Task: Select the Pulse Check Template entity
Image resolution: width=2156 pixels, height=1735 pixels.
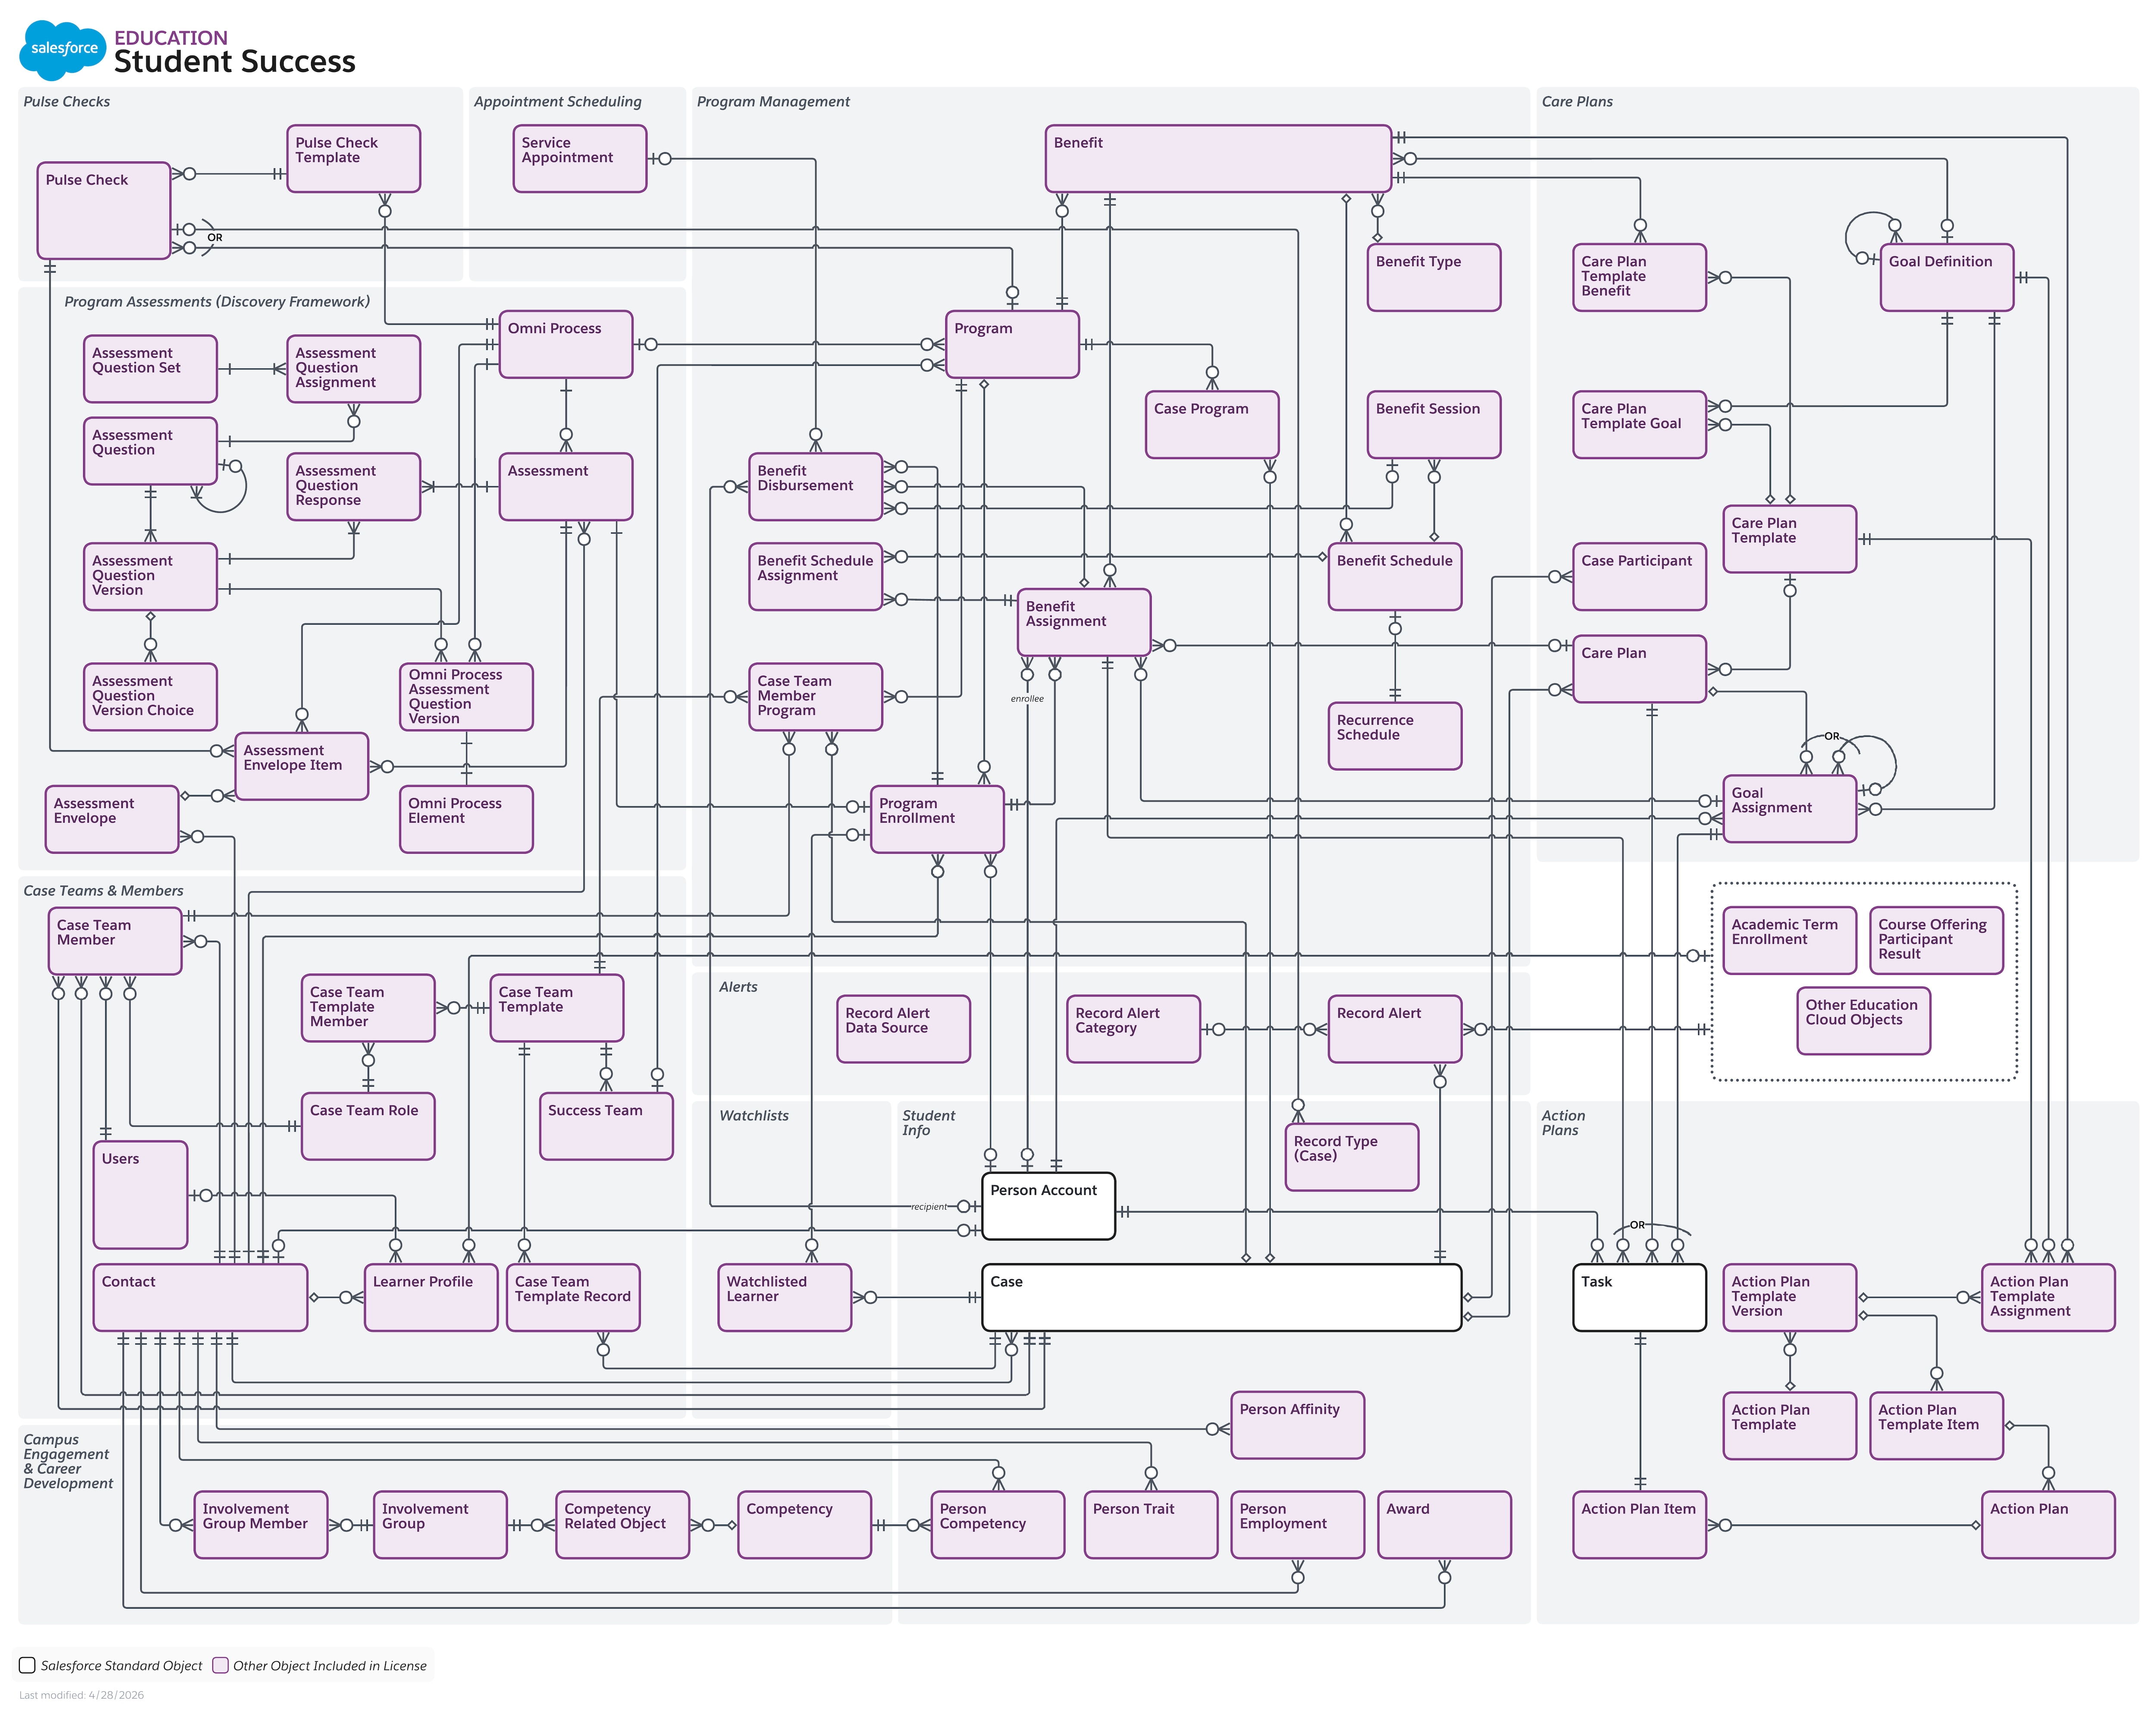Action: (x=353, y=158)
